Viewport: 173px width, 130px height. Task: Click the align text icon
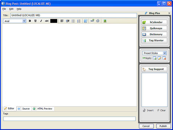pyautogui.click(x=62, y=21)
